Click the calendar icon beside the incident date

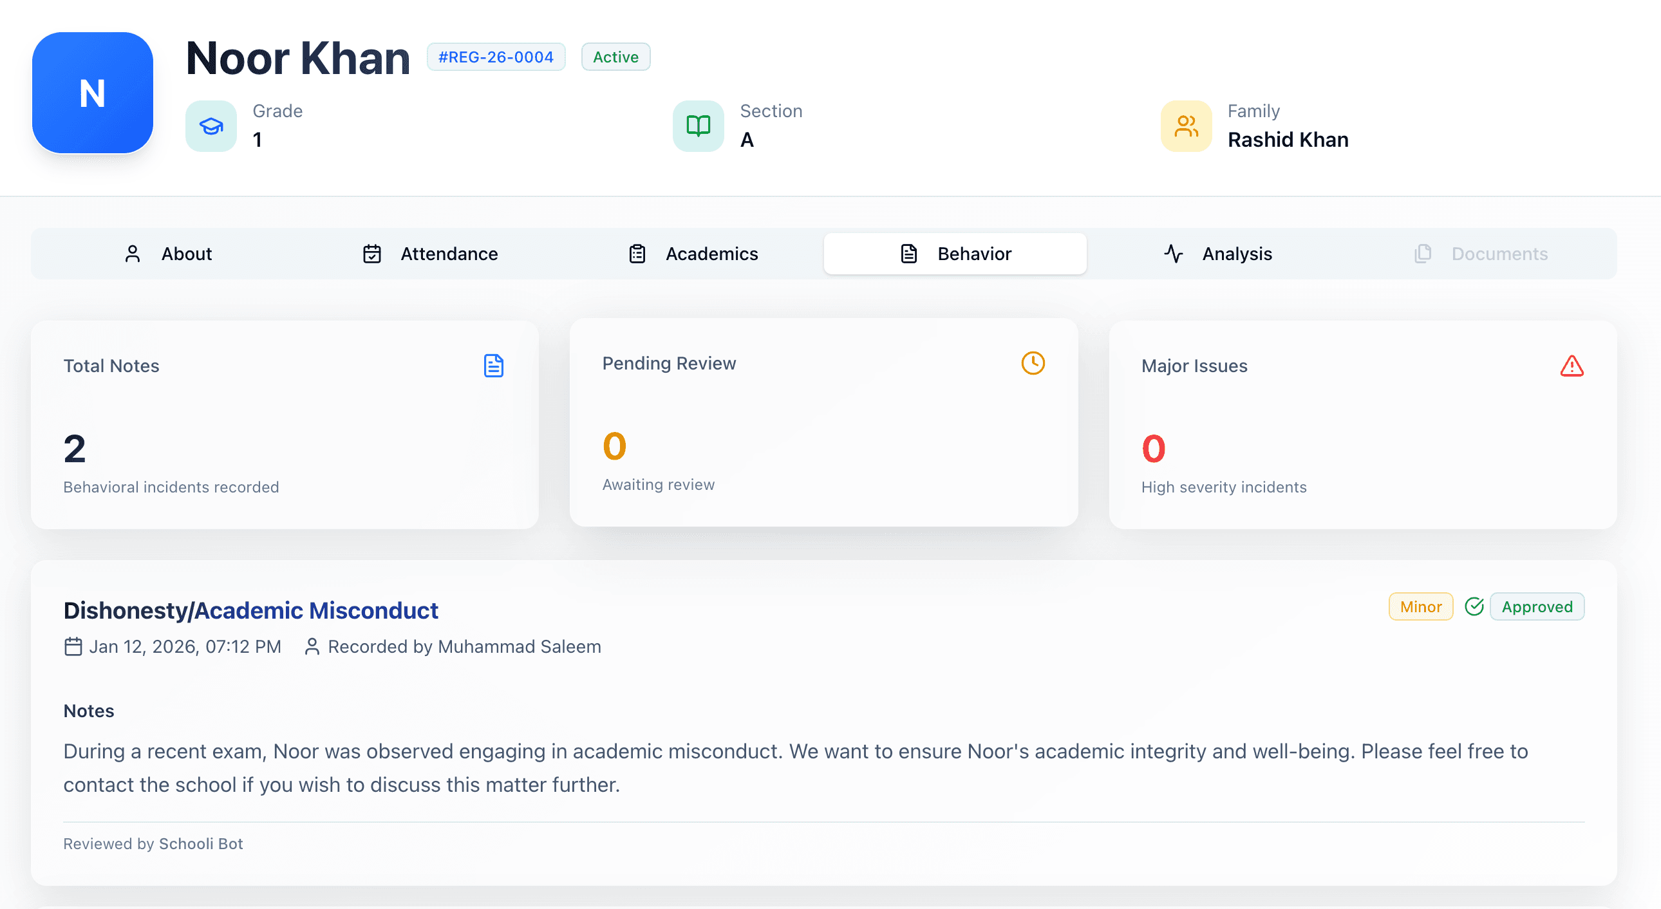click(73, 646)
